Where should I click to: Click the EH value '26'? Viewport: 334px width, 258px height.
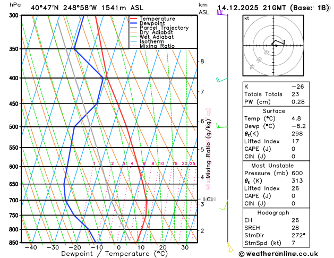[x=295, y=220]
